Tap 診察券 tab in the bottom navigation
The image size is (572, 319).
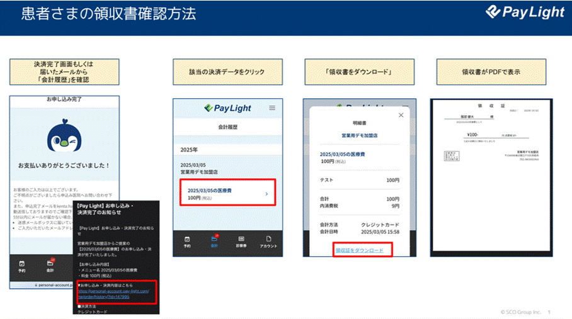tap(241, 242)
